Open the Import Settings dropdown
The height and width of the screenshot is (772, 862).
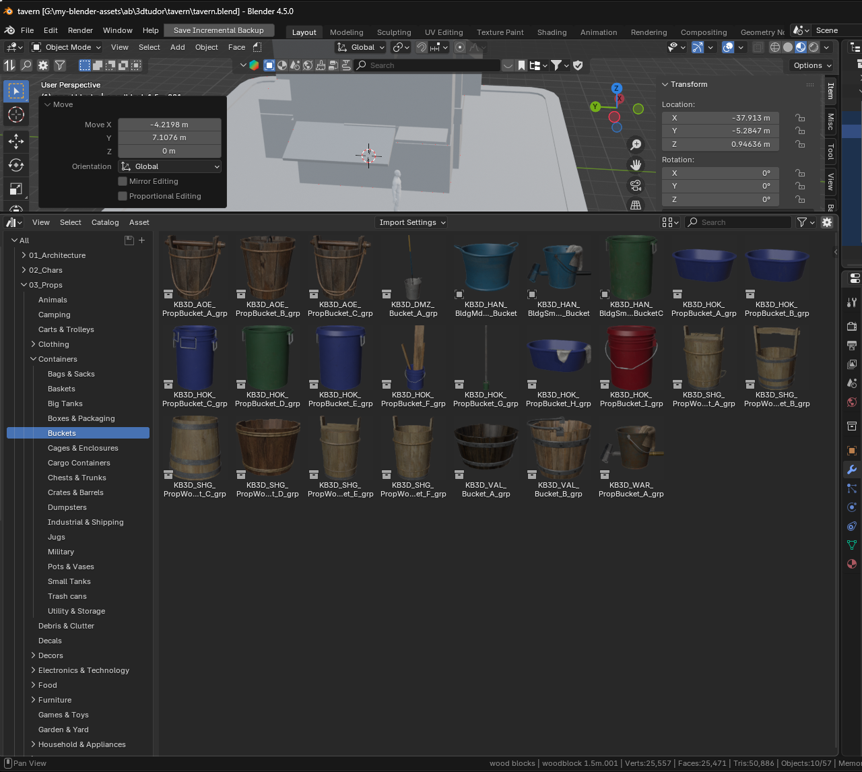point(411,222)
